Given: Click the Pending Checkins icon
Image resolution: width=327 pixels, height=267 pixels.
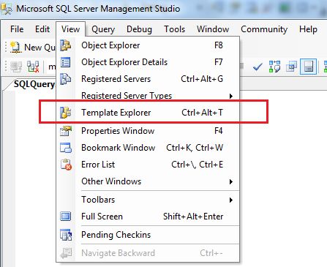Looking at the screenshot, I should coord(66,235).
